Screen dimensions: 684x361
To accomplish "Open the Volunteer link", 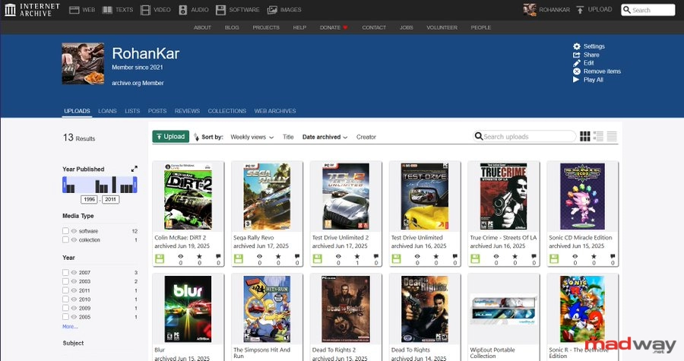I will tap(442, 27).
